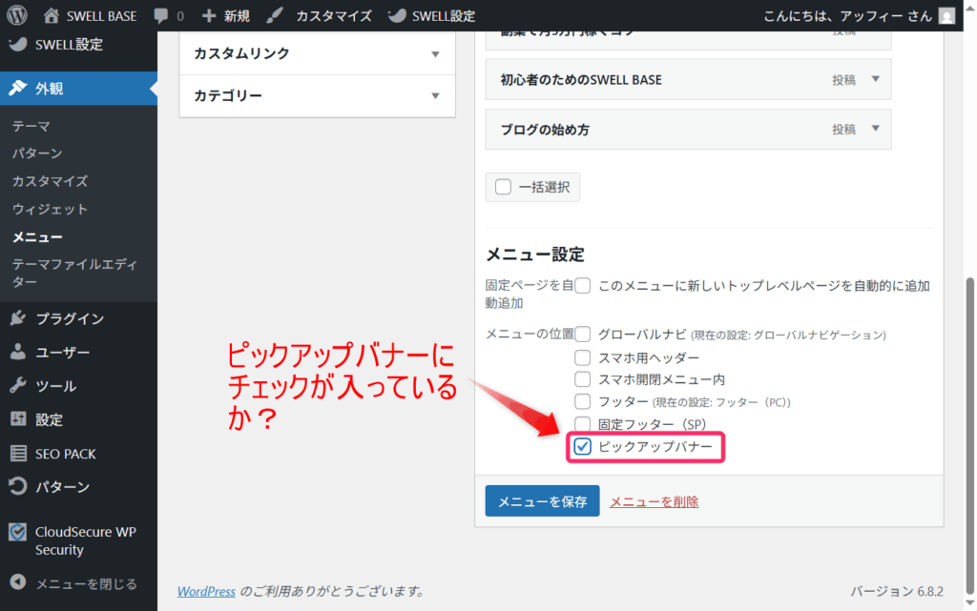
Task: Click the メニュー設定 heading
Action: 534,254
